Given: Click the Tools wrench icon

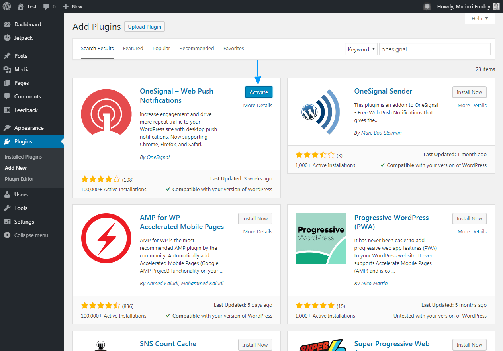Looking at the screenshot, I should pyautogui.click(x=7, y=208).
